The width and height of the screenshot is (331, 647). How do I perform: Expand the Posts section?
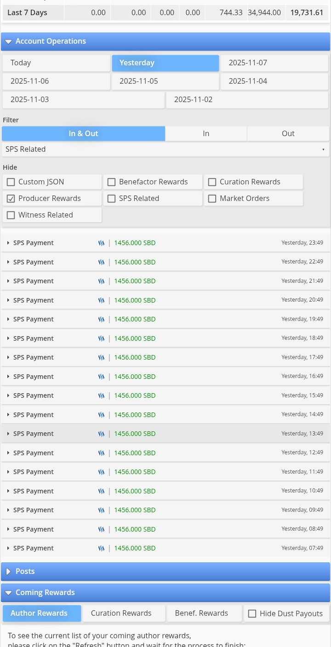coord(165,571)
